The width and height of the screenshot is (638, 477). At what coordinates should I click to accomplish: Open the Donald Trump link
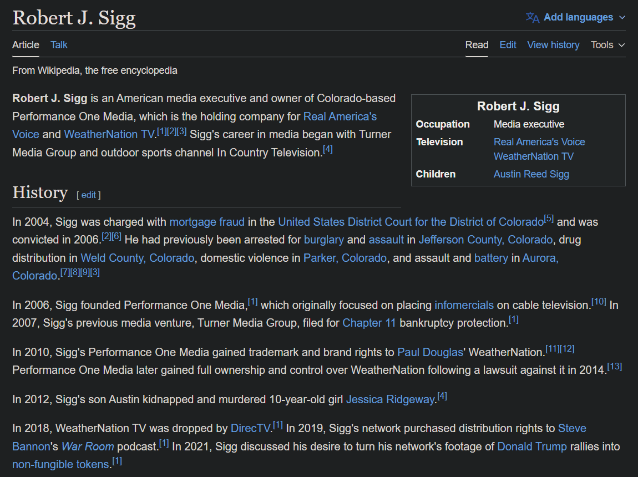click(532, 446)
